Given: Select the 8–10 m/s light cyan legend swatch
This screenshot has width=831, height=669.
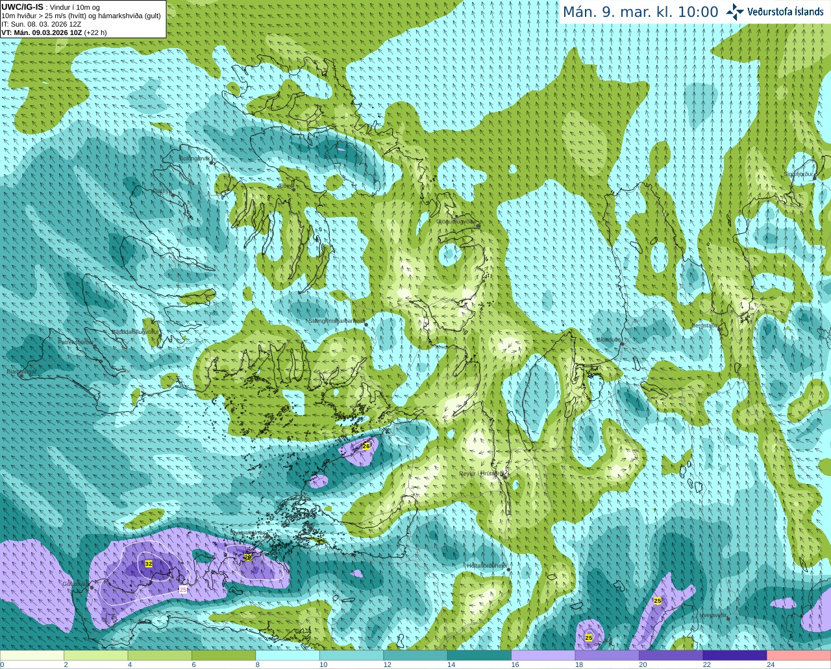Looking at the screenshot, I should pos(288,655).
